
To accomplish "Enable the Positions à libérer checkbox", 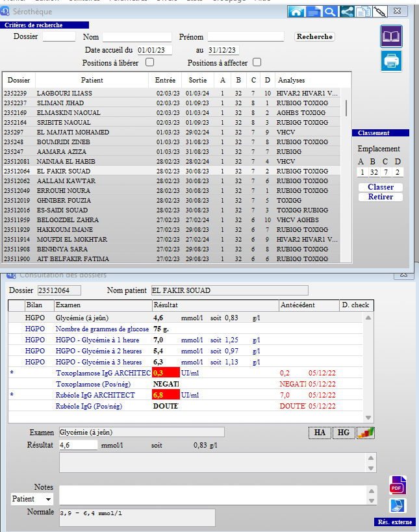I will point(150,62).
